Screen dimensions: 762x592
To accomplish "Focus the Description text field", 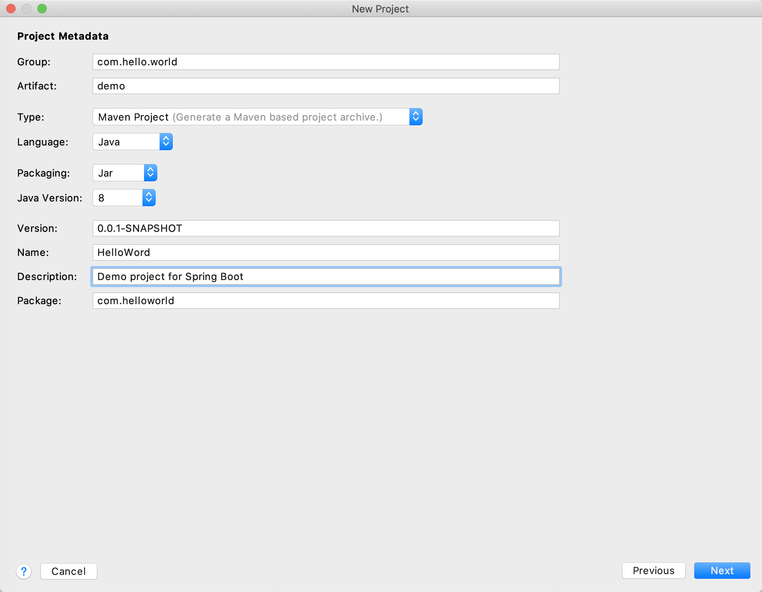I will pos(325,277).
